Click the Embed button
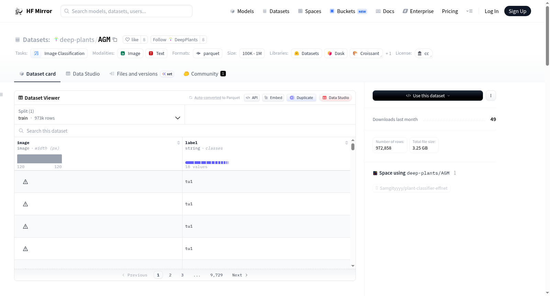The image size is (550, 296). pyautogui.click(x=273, y=98)
